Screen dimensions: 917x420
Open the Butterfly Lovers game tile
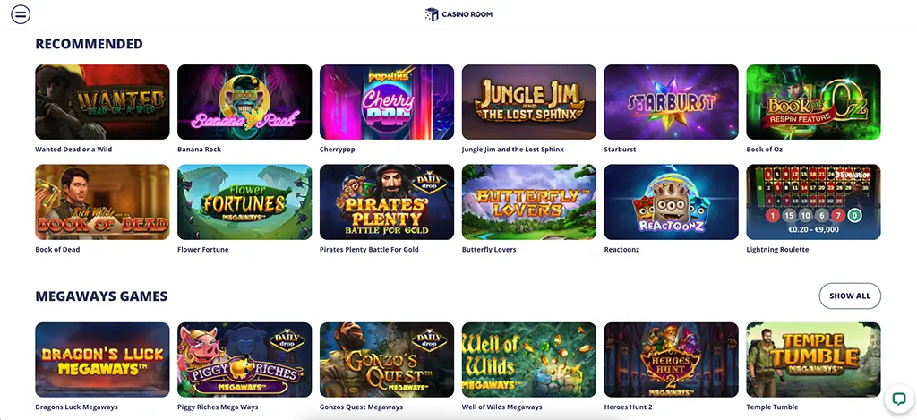tap(528, 201)
